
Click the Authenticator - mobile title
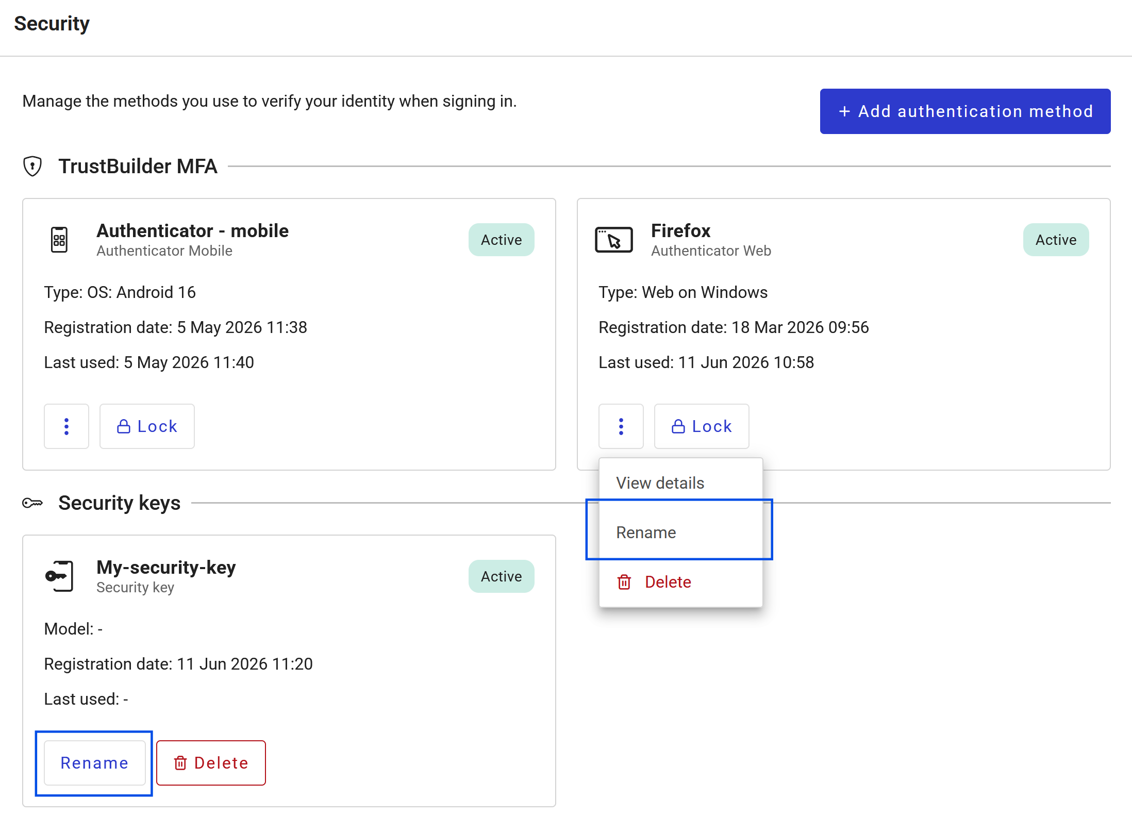[x=193, y=230]
